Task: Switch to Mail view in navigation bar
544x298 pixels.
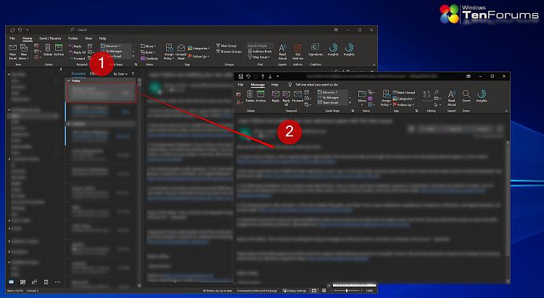Action: [12, 282]
